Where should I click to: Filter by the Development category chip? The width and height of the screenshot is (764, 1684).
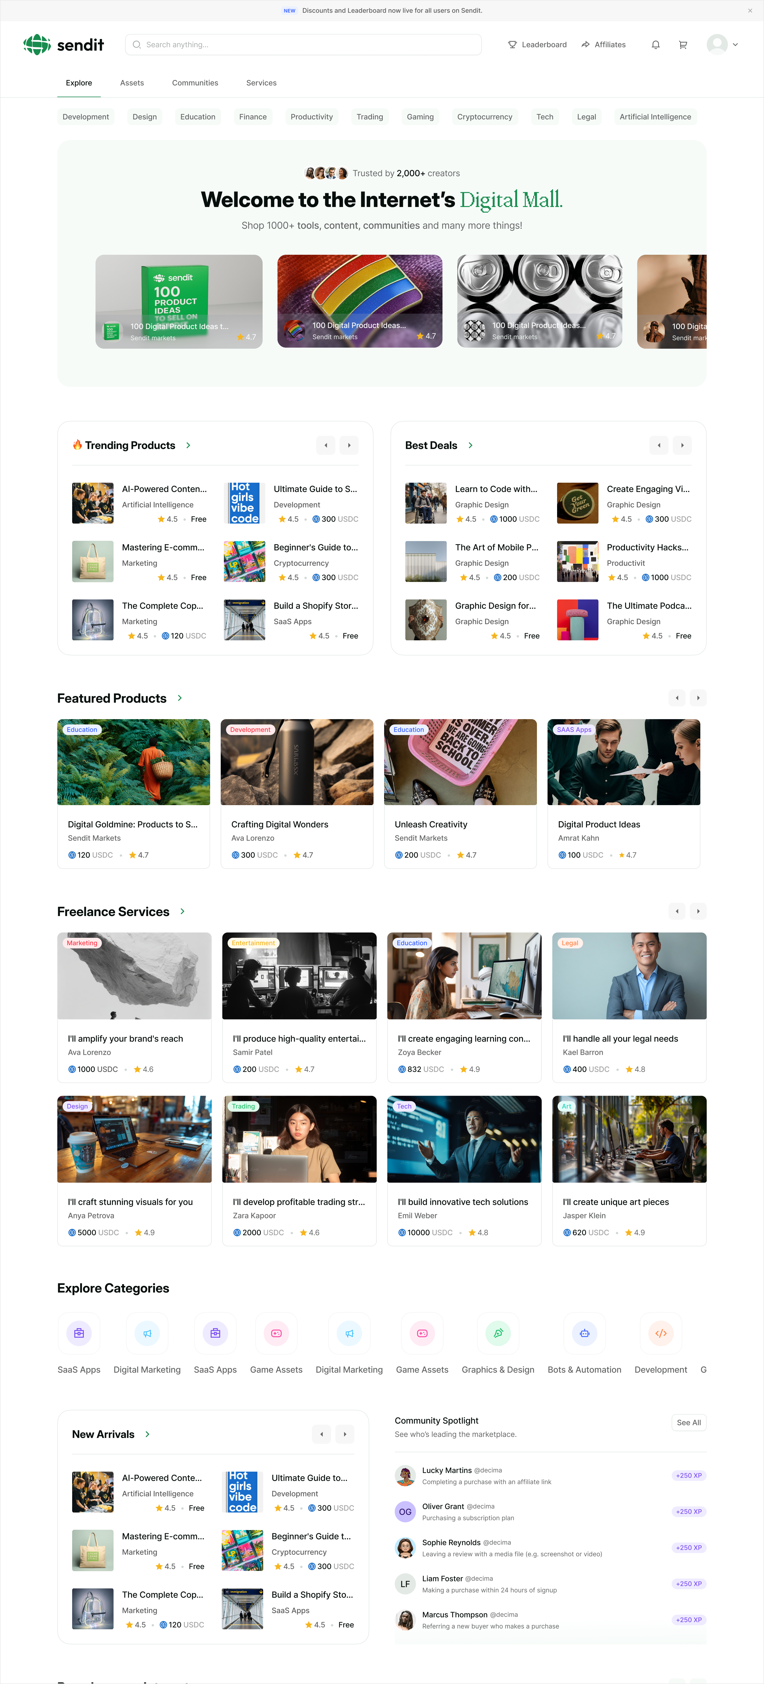point(86,117)
